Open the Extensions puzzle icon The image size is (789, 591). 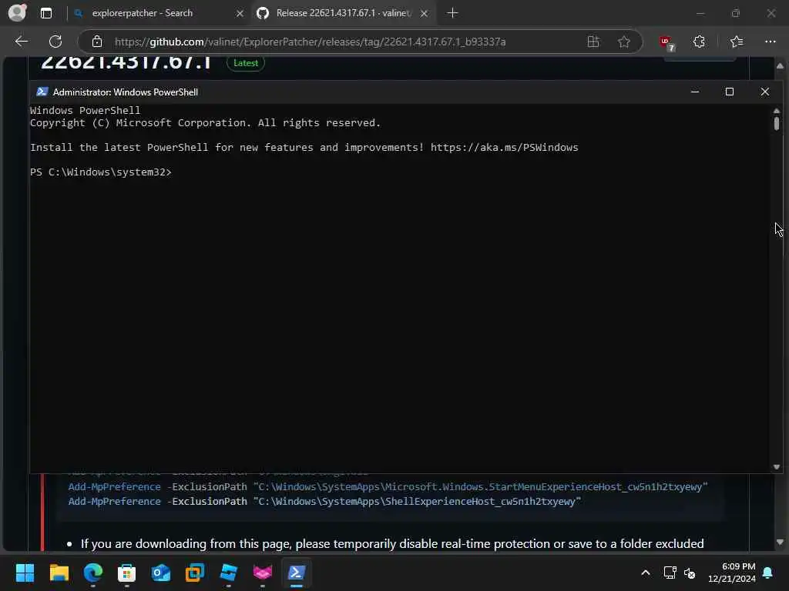coord(699,42)
